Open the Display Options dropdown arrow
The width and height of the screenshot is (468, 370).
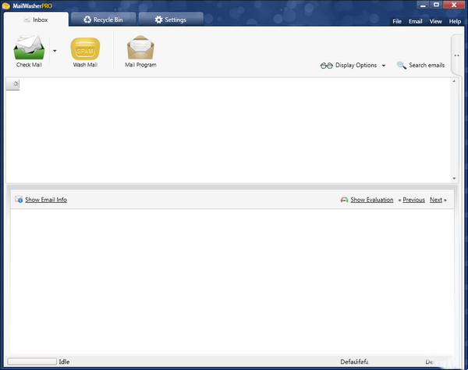pyautogui.click(x=384, y=66)
